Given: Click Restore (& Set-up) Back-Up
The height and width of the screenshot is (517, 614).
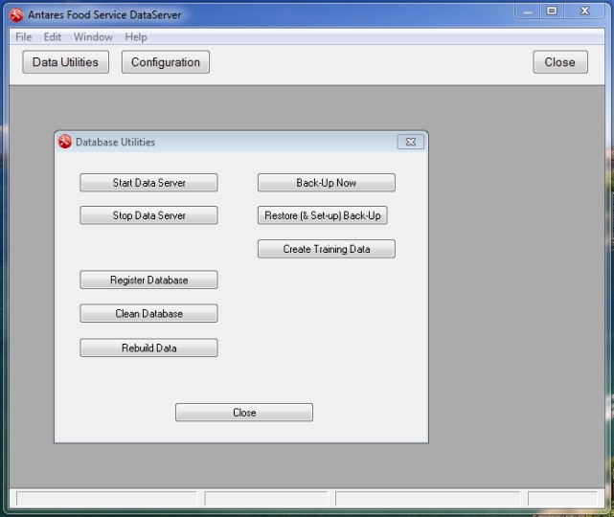Looking at the screenshot, I should [322, 215].
